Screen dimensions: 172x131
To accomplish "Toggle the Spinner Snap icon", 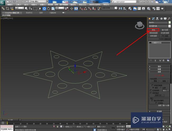I will (x=94, y=8).
